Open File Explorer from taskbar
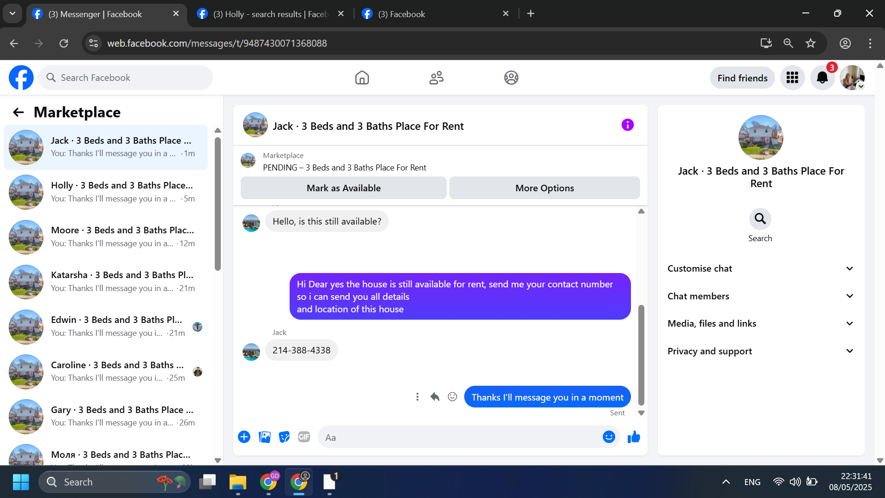This screenshot has height=498, width=885. pos(238,482)
